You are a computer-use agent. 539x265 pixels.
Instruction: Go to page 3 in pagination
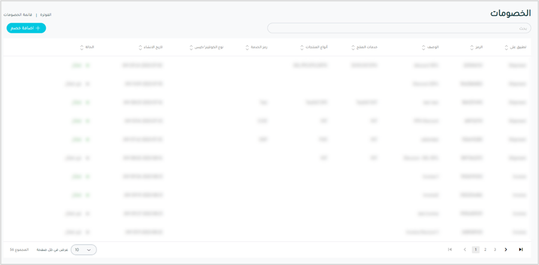click(x=495, y=249)
